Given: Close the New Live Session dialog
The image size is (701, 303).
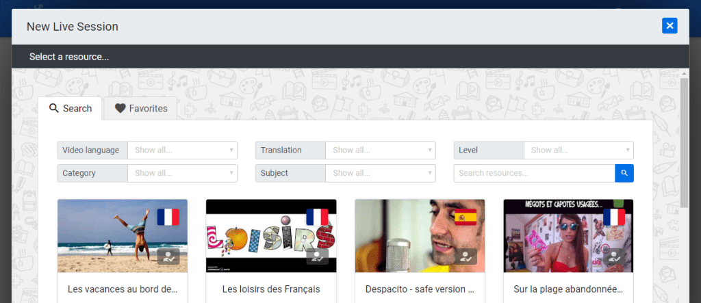Looking at the screenshot, I should coord(670,26).
